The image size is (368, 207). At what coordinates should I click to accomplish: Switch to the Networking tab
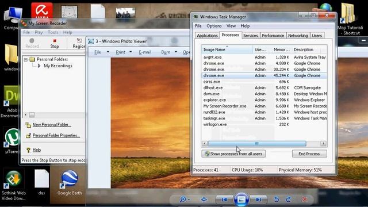pos(298,36)
